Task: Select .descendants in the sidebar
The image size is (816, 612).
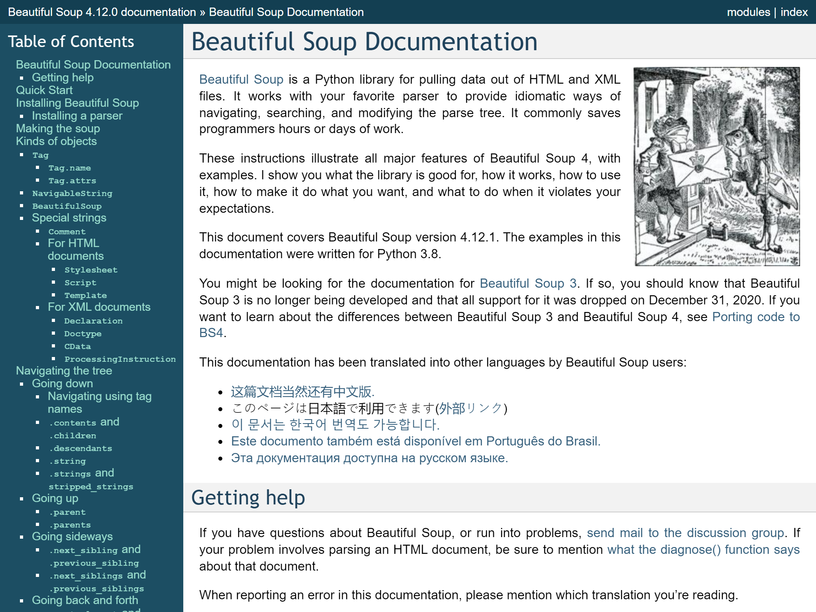Action: pos(80,448)
